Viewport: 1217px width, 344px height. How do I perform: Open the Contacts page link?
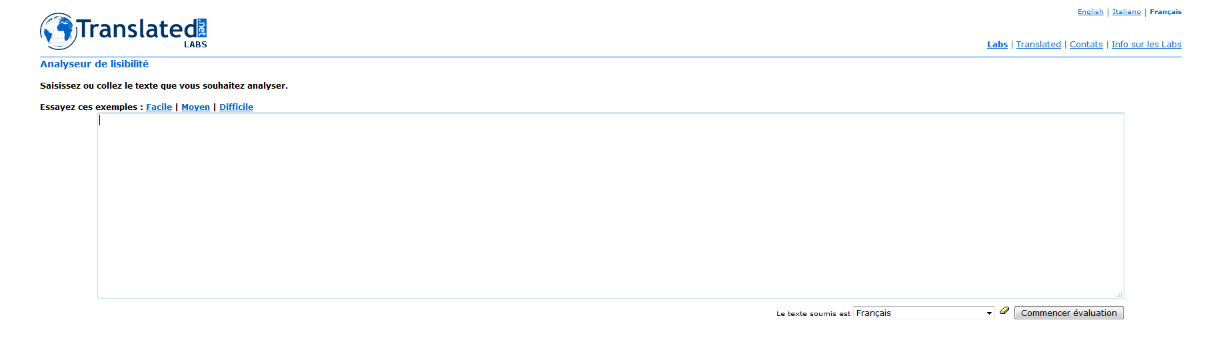click(x=1086, y=45)
